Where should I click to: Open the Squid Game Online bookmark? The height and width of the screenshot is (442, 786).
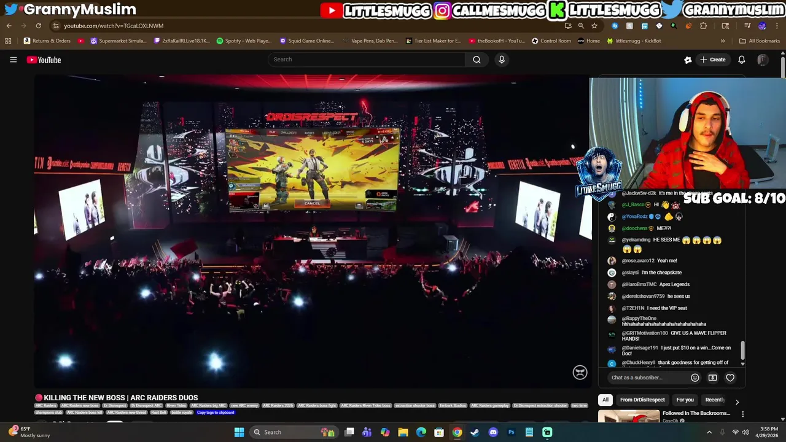tap(306, 41)
